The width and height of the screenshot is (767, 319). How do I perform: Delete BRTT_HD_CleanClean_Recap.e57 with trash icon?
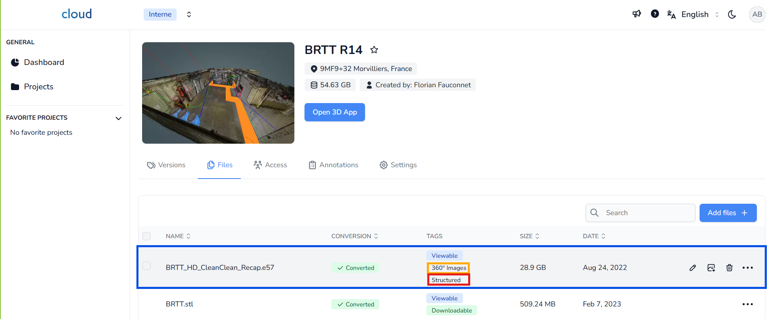tap(729, 268)
